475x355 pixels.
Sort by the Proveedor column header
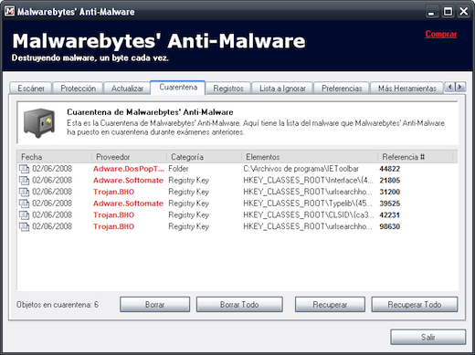pos(129,157)
